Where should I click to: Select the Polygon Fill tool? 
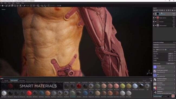click(x=15, y=5)
